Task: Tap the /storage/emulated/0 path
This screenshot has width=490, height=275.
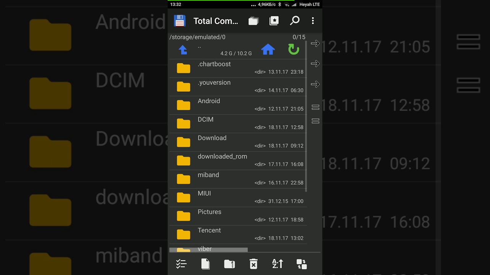Action: [x=198, y=37]
